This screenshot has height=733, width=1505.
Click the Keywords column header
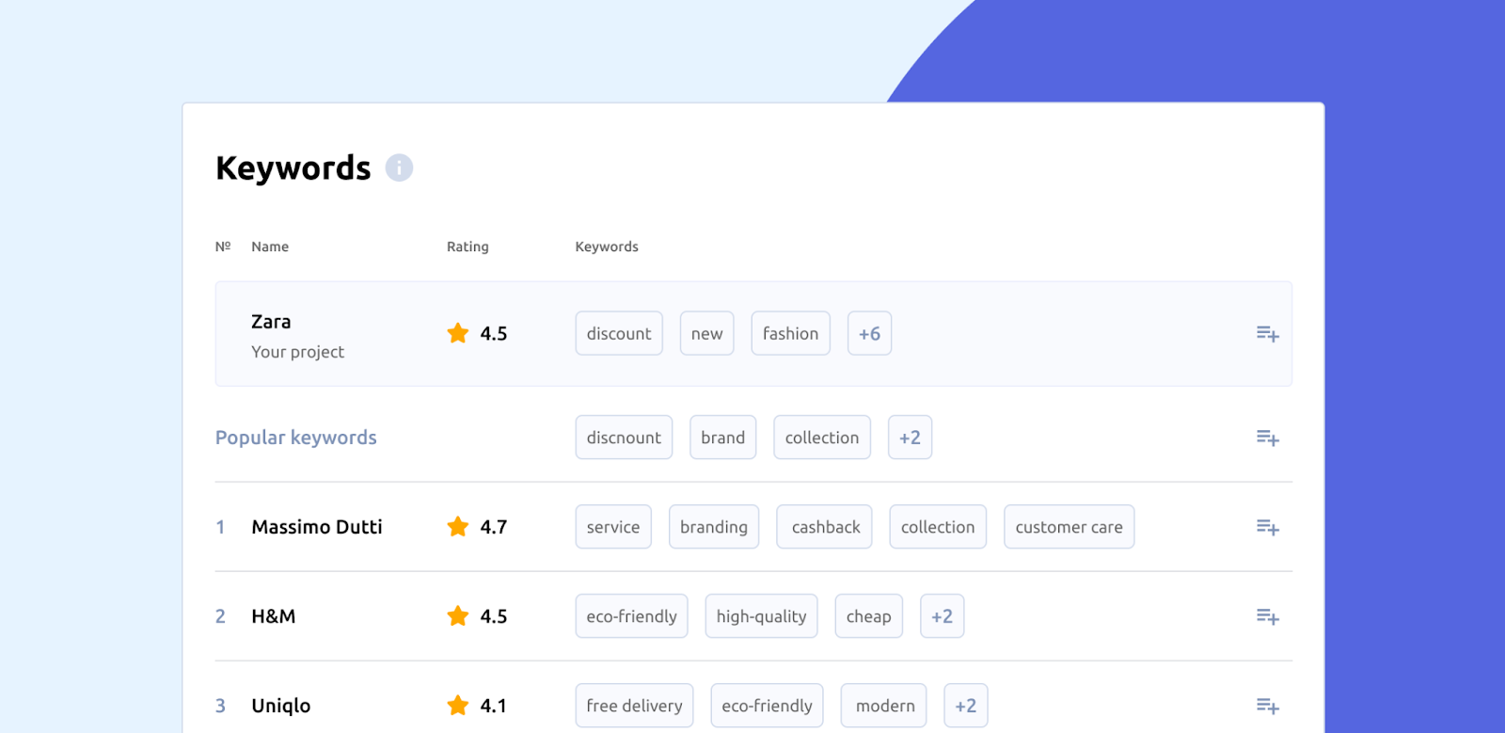pyautogui.click(x=607, y=247)
